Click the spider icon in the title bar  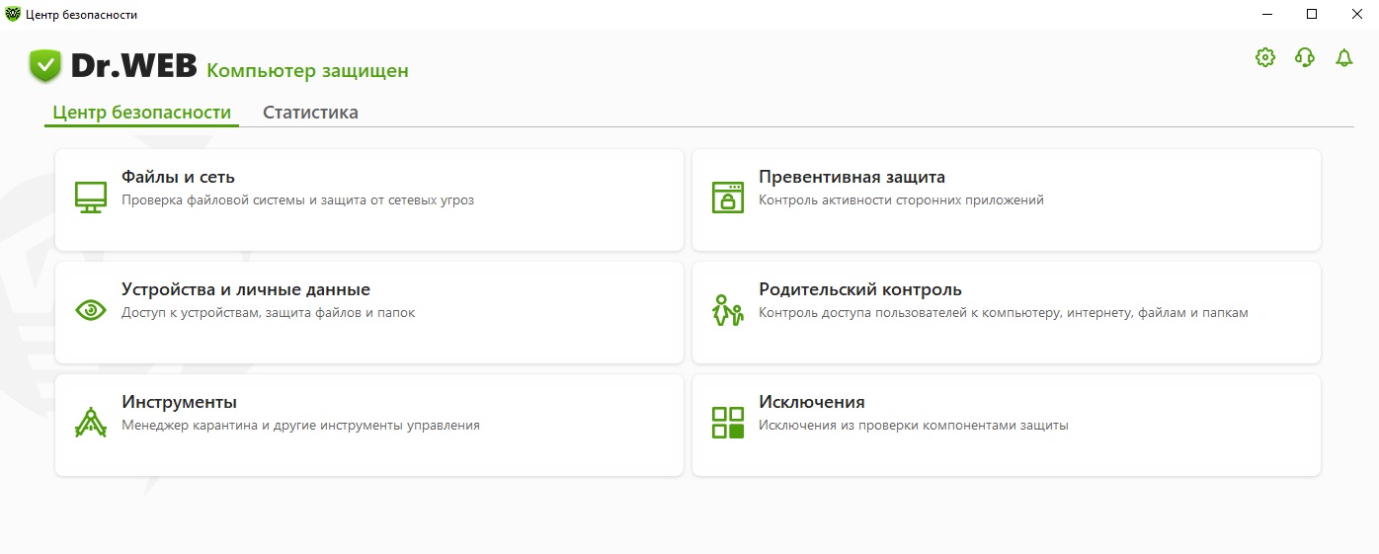coord(13,14)
